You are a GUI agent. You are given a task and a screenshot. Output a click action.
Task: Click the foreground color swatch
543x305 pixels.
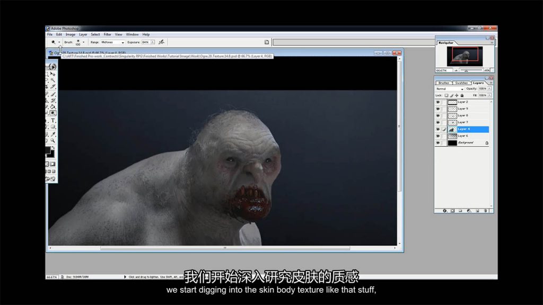click(48, 150)
